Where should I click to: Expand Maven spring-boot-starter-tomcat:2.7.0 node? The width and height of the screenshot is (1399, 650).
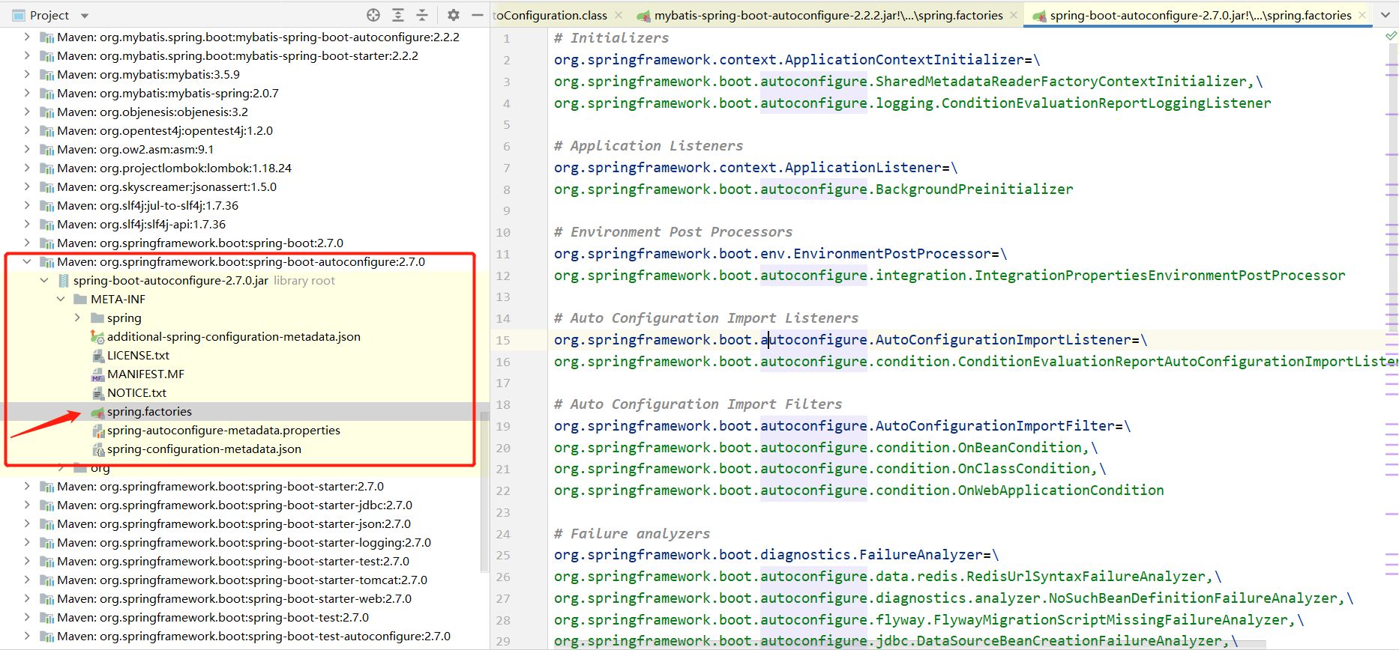pyautogui.click(x=27, y=580)
